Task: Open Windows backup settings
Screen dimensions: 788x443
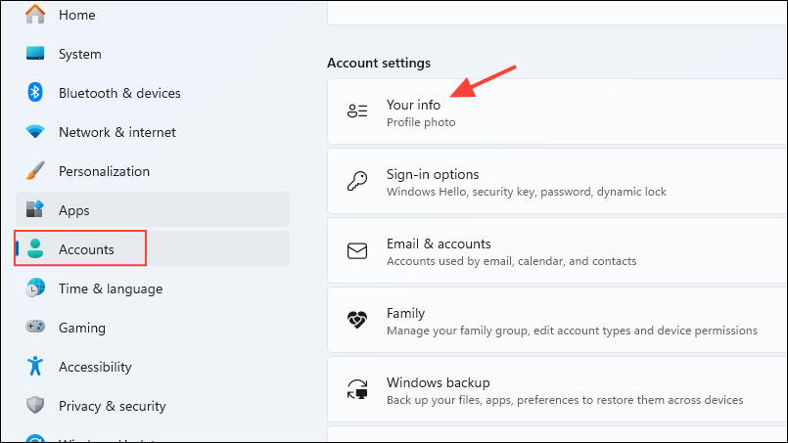Action: 557,390
